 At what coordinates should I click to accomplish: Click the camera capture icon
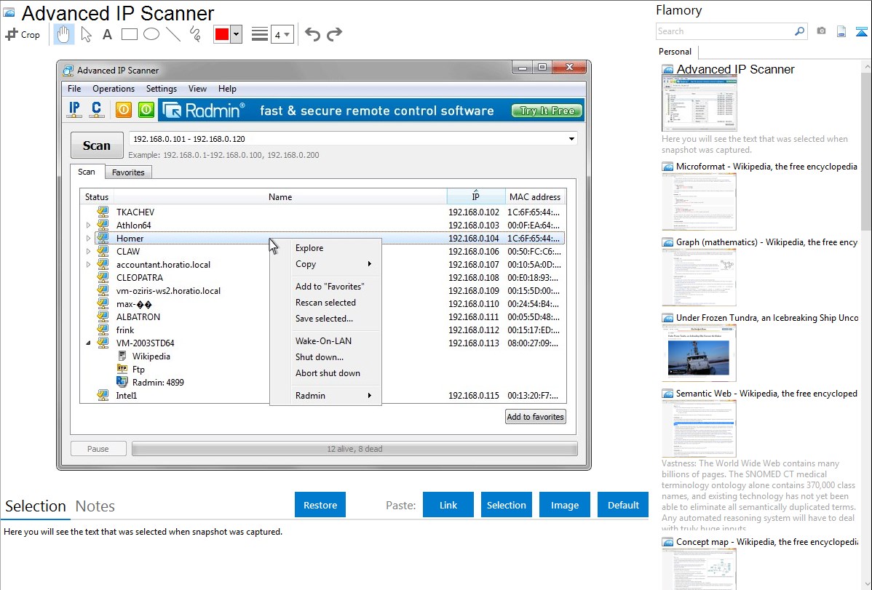(821, 31)
